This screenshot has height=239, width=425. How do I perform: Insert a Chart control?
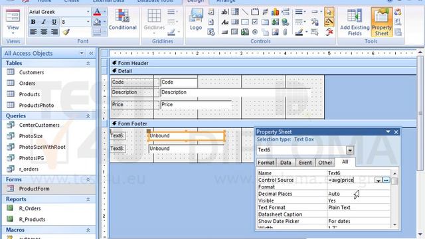[275, 12]
